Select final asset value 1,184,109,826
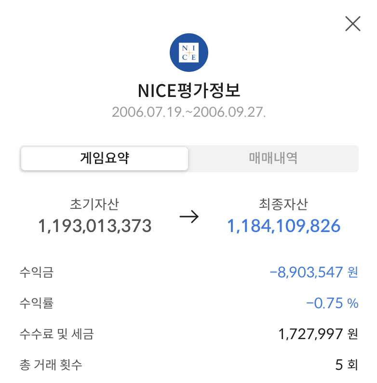This screenshot has width=377, height=383. [283, 226]
